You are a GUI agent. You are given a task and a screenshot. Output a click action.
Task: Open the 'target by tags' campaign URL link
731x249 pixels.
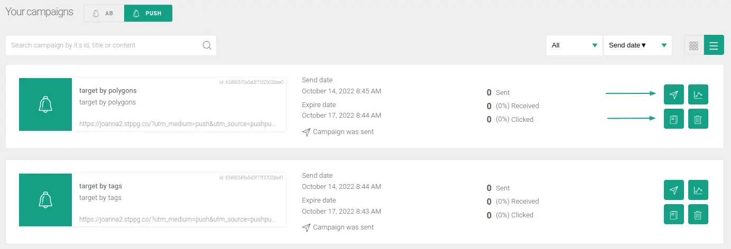coord(177,218)
